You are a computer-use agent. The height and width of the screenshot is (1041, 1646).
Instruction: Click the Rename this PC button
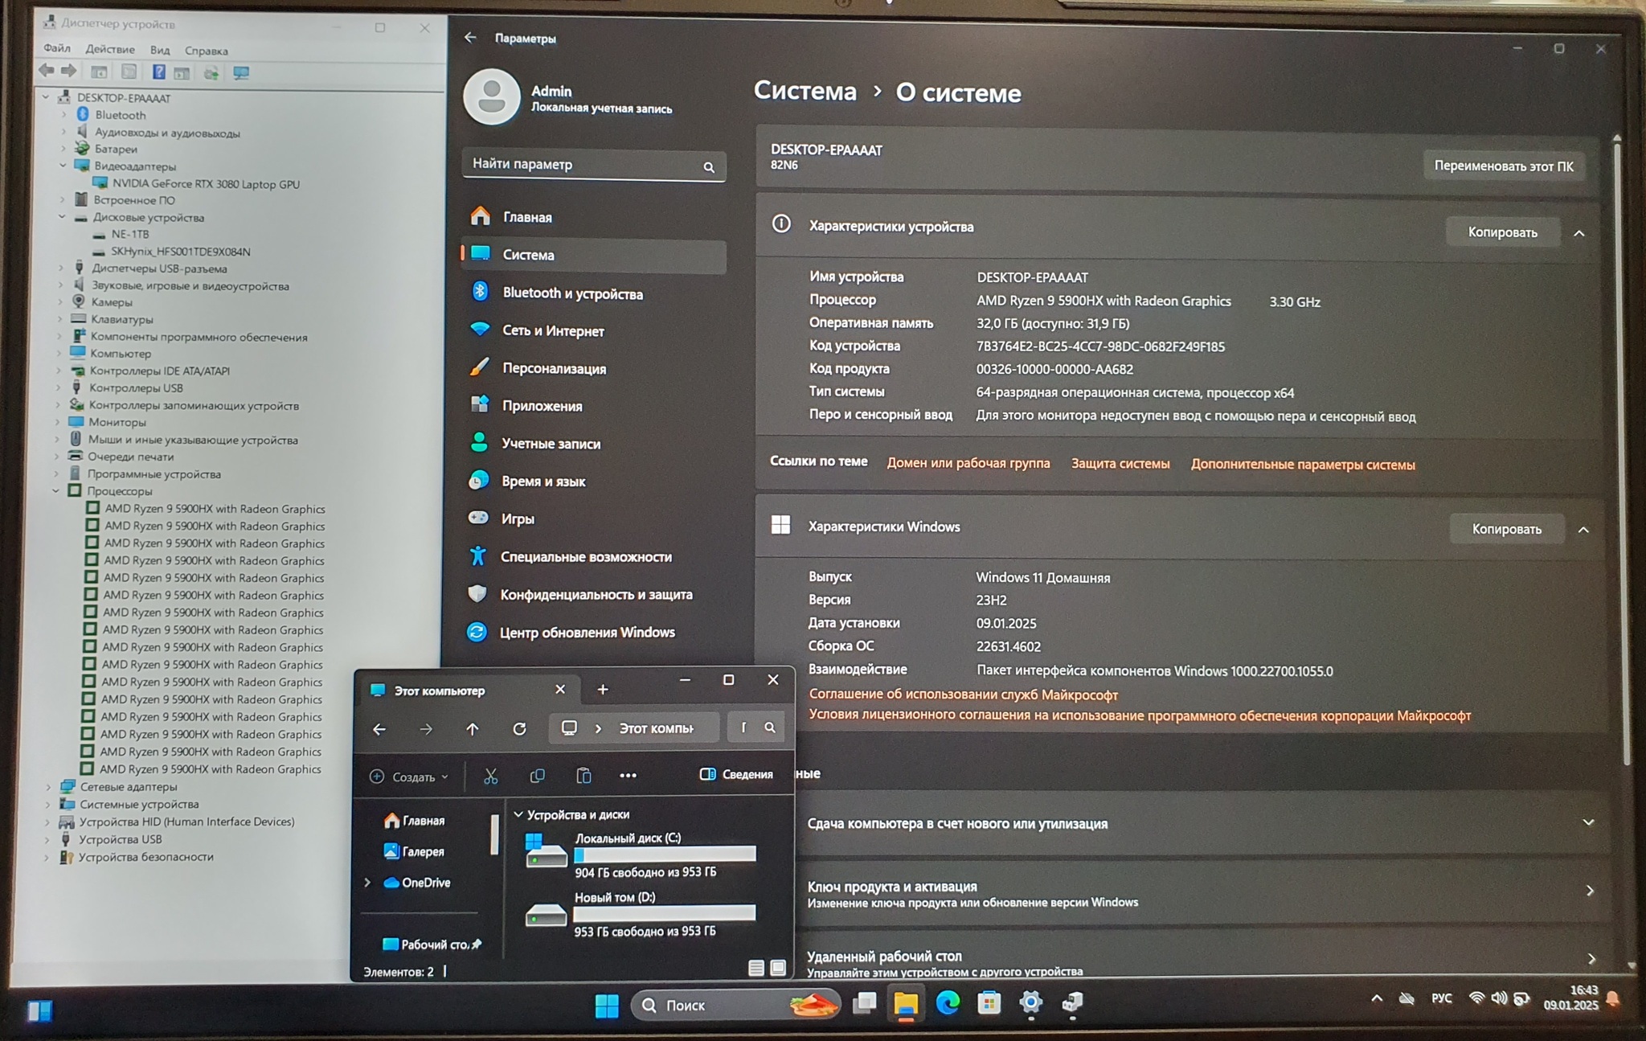pyautogui.click(x=1503, y=166)
